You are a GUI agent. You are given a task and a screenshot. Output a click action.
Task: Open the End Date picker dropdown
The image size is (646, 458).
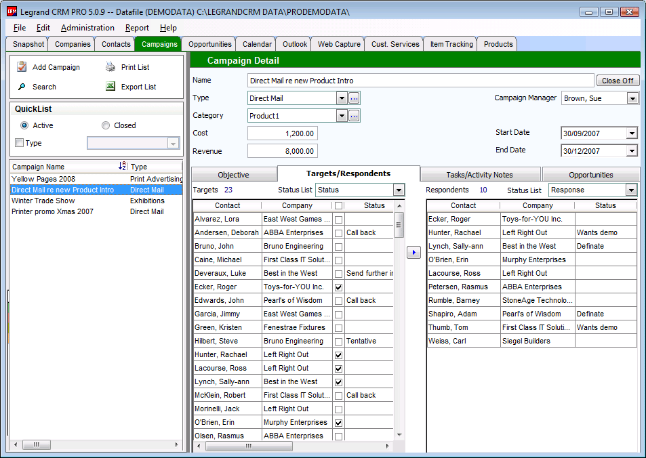(632, 150)
